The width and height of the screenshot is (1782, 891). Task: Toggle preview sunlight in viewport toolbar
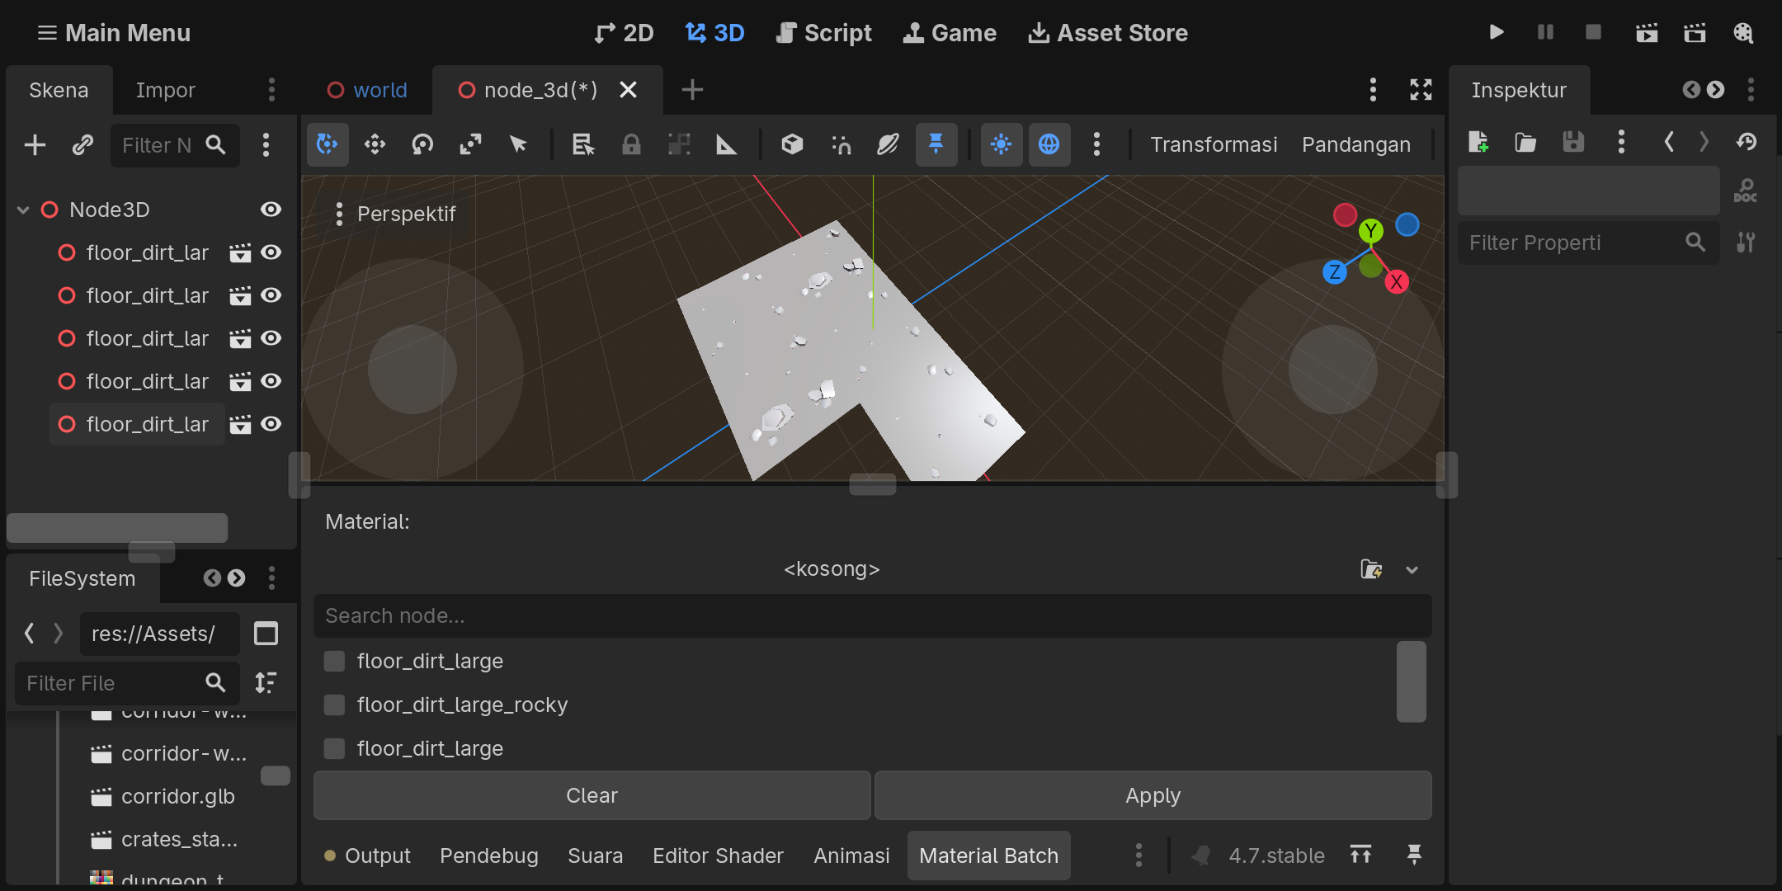[1002, 144]
